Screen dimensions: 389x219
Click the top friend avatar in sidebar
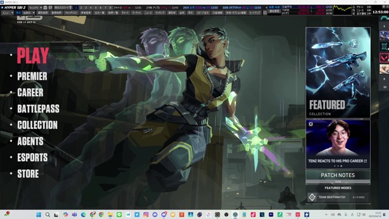tap(384, 35)
